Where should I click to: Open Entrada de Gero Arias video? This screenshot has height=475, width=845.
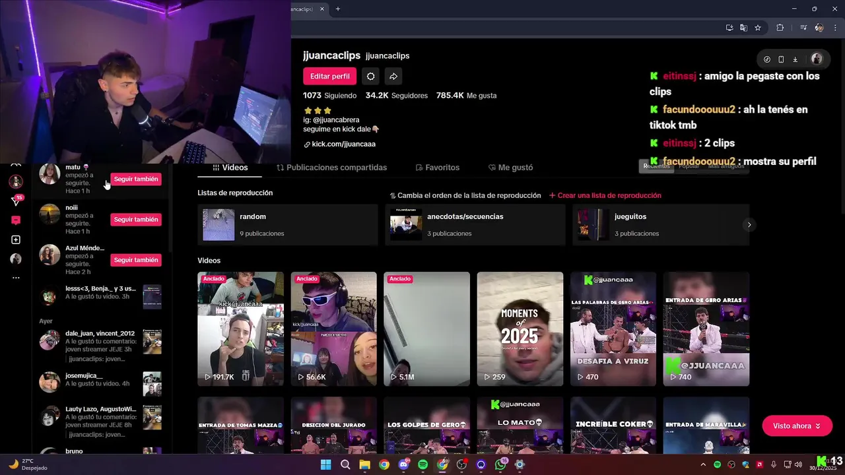tap(706, 329)
